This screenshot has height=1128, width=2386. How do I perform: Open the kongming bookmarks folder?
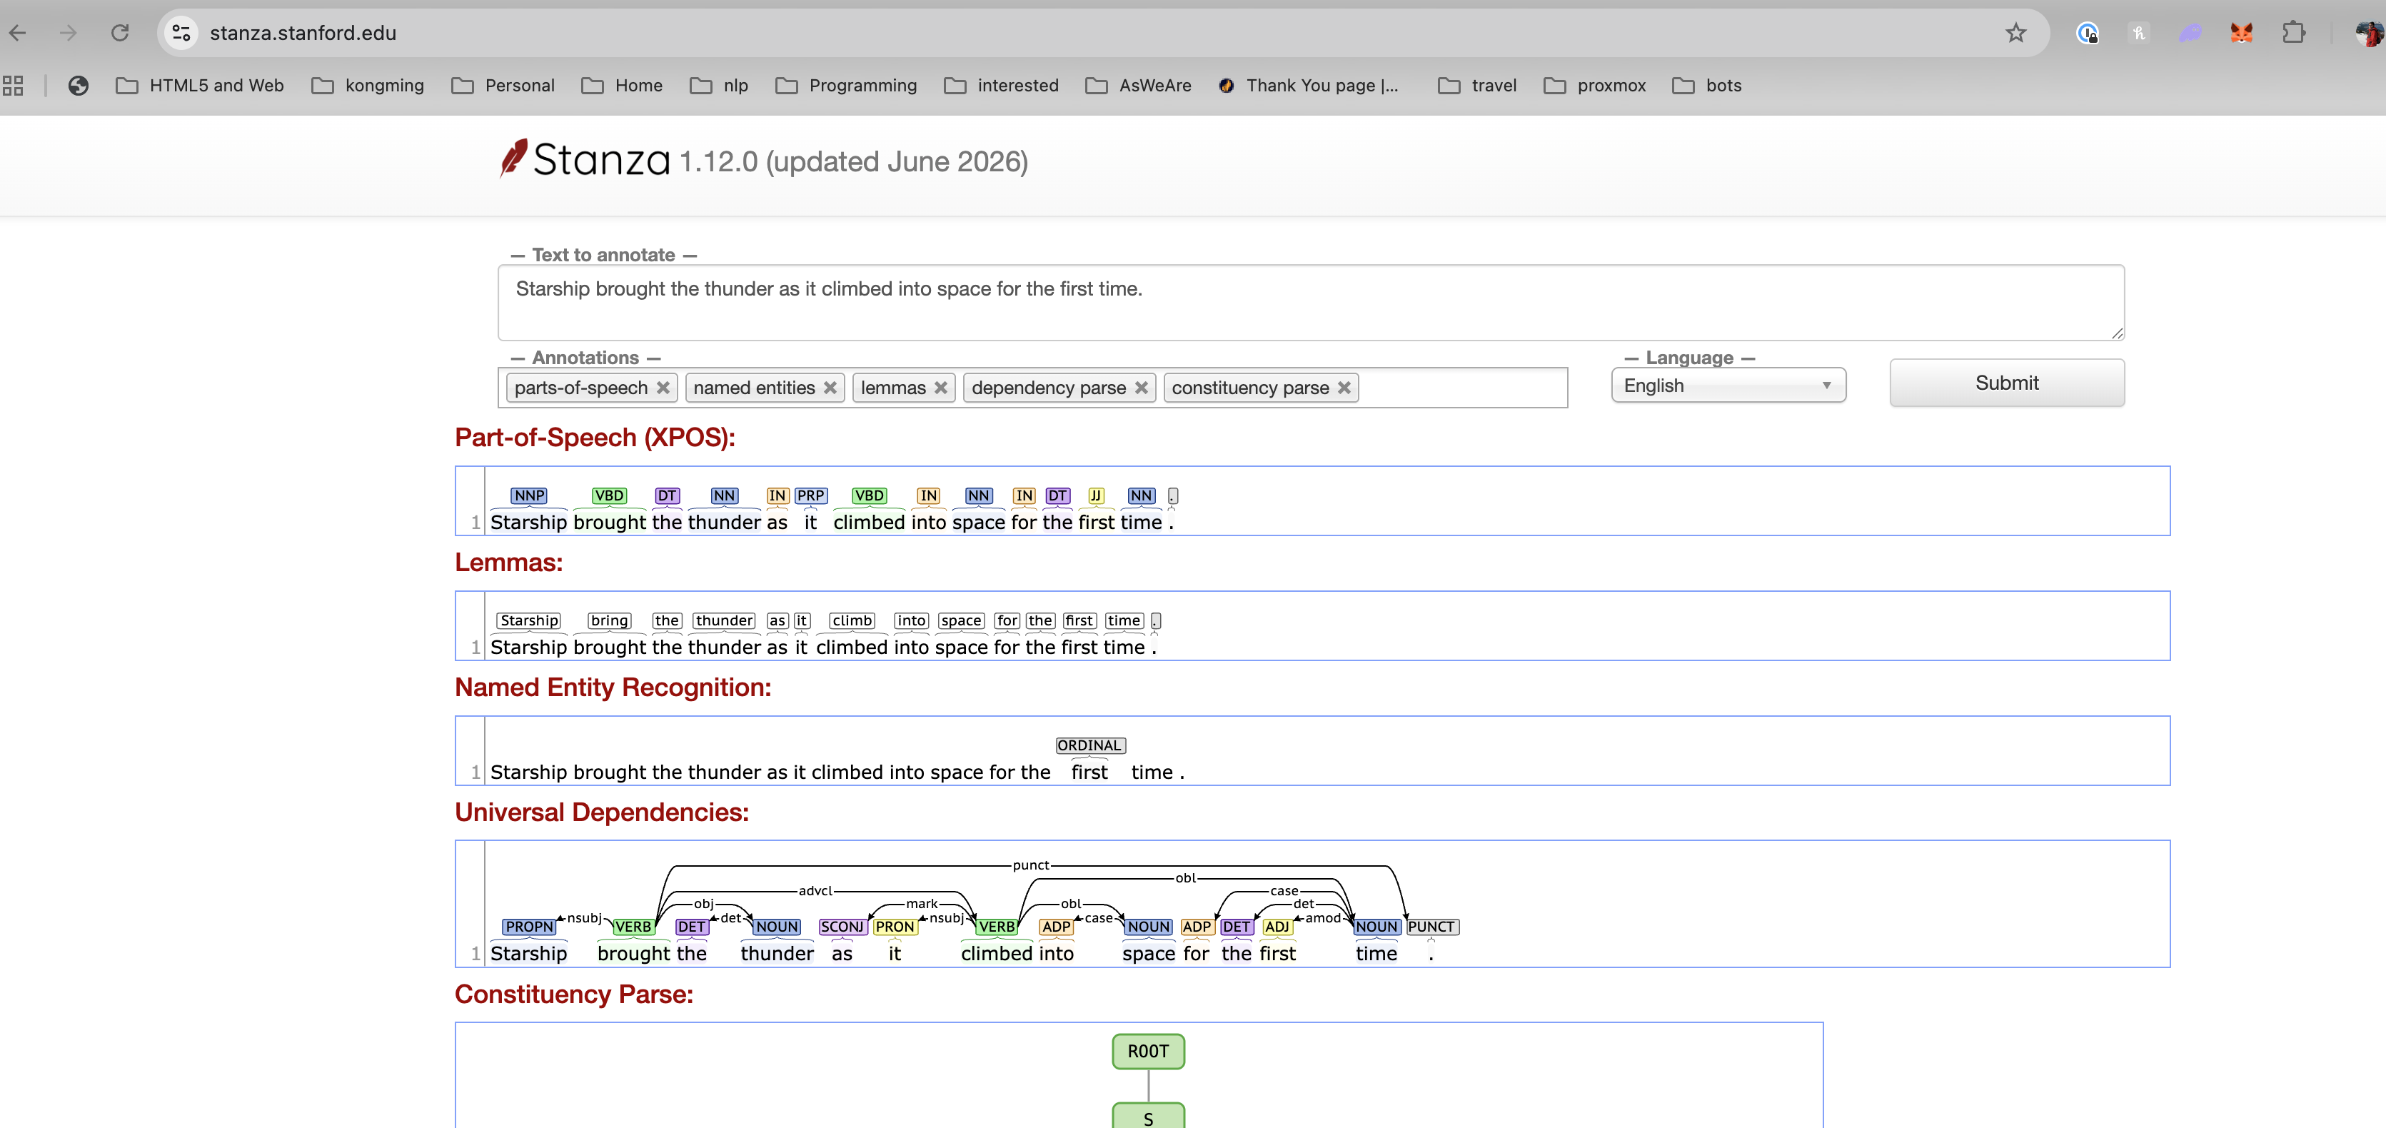coord(368,85)
